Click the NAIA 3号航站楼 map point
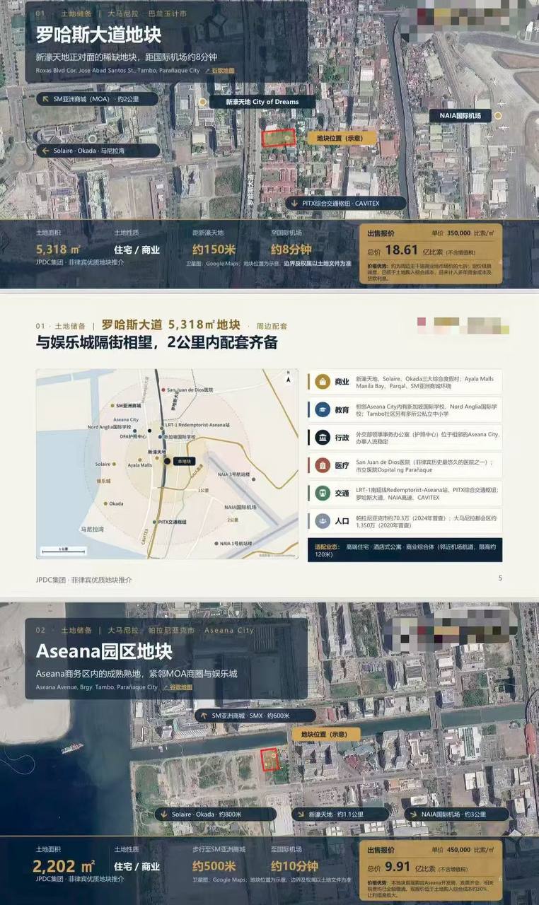 (x=253, y=479)
